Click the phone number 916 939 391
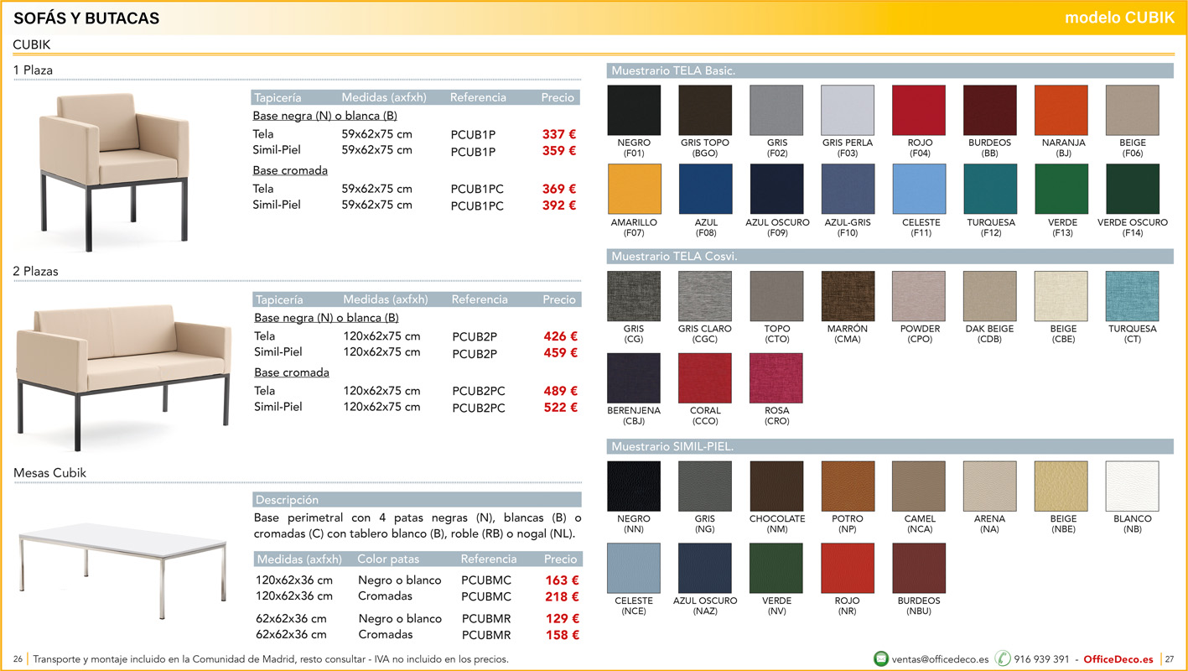The height and width of the screenshot is (671, 1188). point(1041,659)
